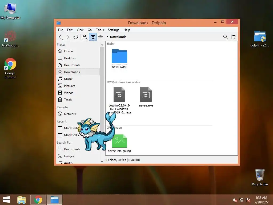Open DataWagon desktop shortcut
Viewport: 273px width, 205px height.
[10, 39]
